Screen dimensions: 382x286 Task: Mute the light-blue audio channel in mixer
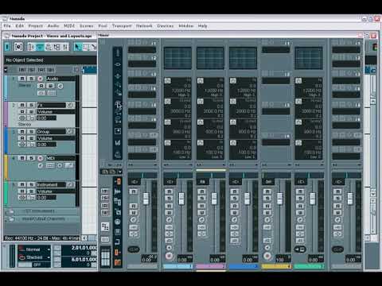pyautogui.click(x=169, y=191)
